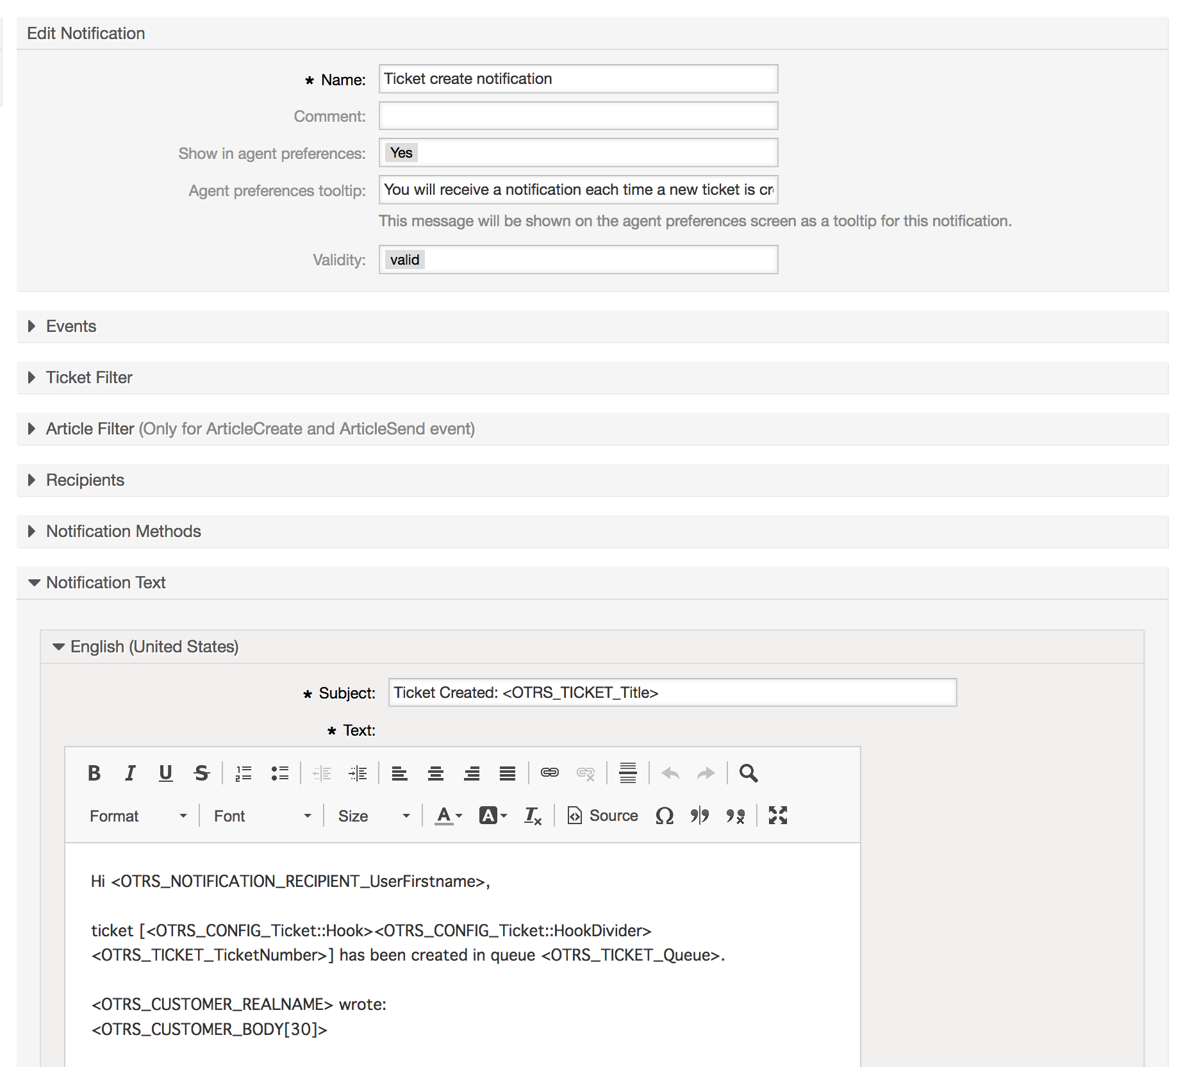Select the underline icon
This screenshot has width=1183, height=1067.
(x=165, y=773)
